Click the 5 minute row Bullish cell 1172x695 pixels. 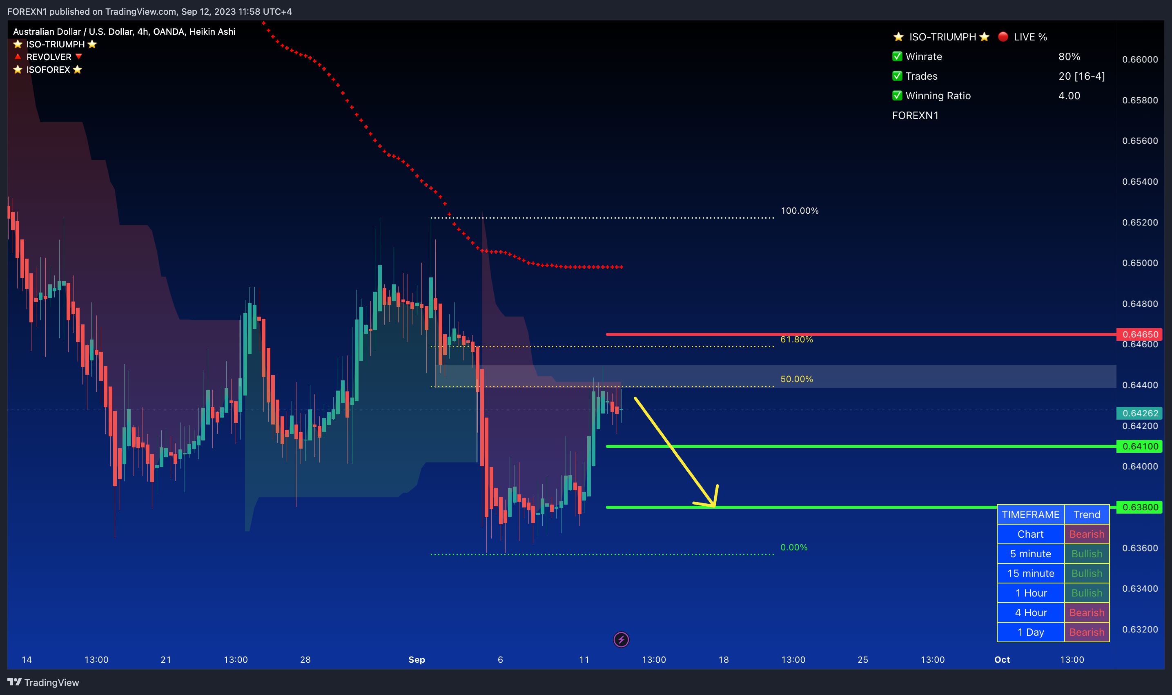1087,554
